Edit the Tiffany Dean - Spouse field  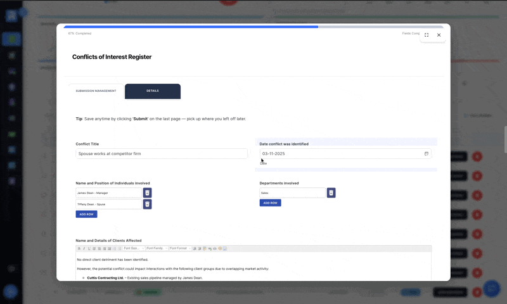(108, 204)
